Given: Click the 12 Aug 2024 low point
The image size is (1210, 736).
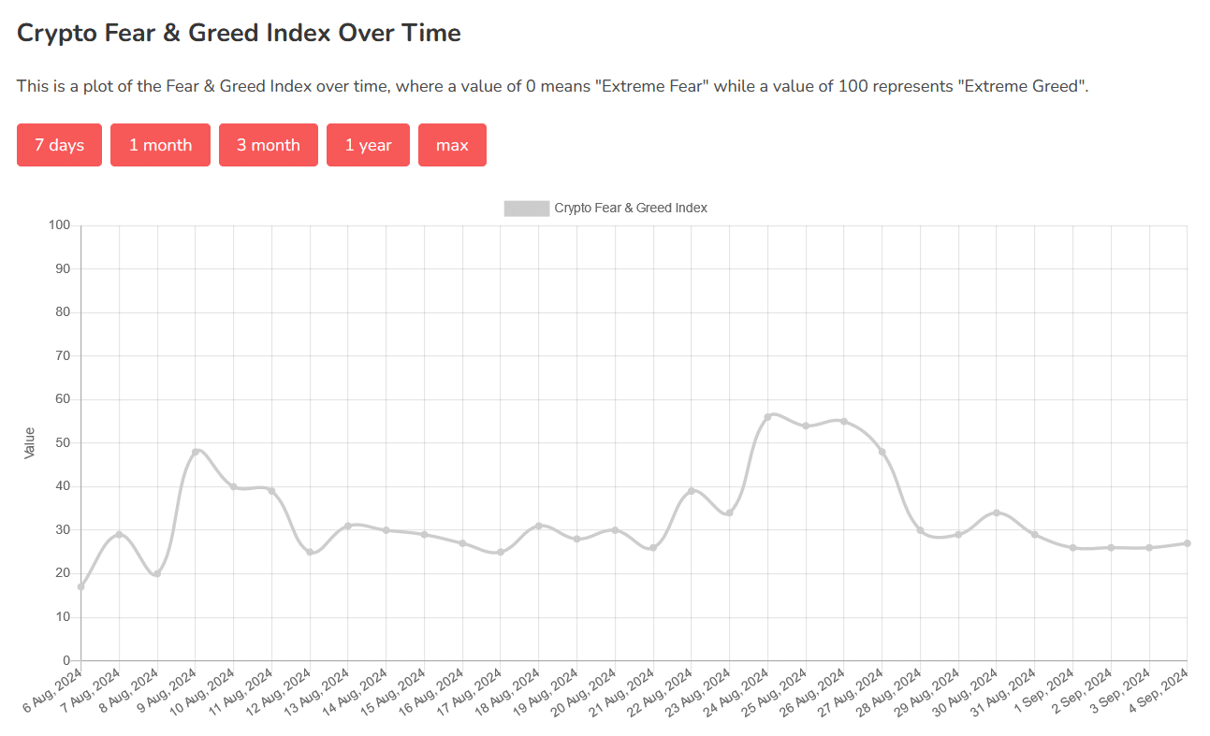Looking at the screenshot, I should click(310, 552).
